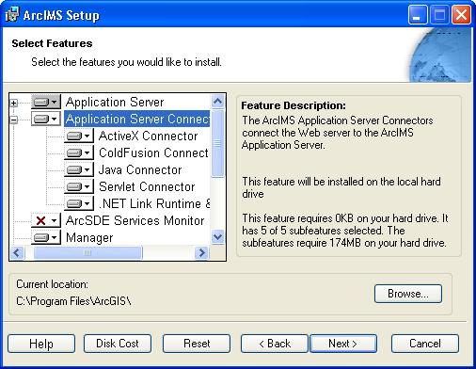Screen dimensions: 476x369
Task: Click the Next button
Action: (343, 344)
